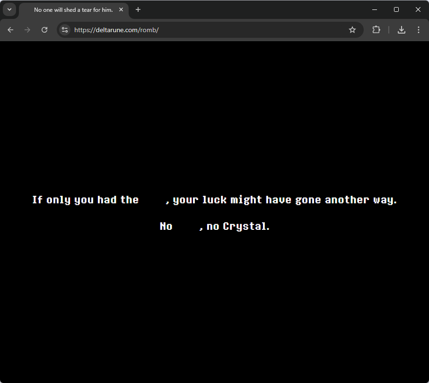The image size is (429, 383).
Task: Close the 'No one will shed a tear' tab
Action: [x=121, y=9]
